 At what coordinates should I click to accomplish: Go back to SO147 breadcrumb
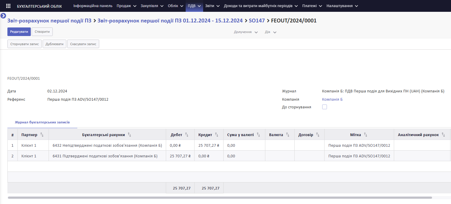pos(257,21)
